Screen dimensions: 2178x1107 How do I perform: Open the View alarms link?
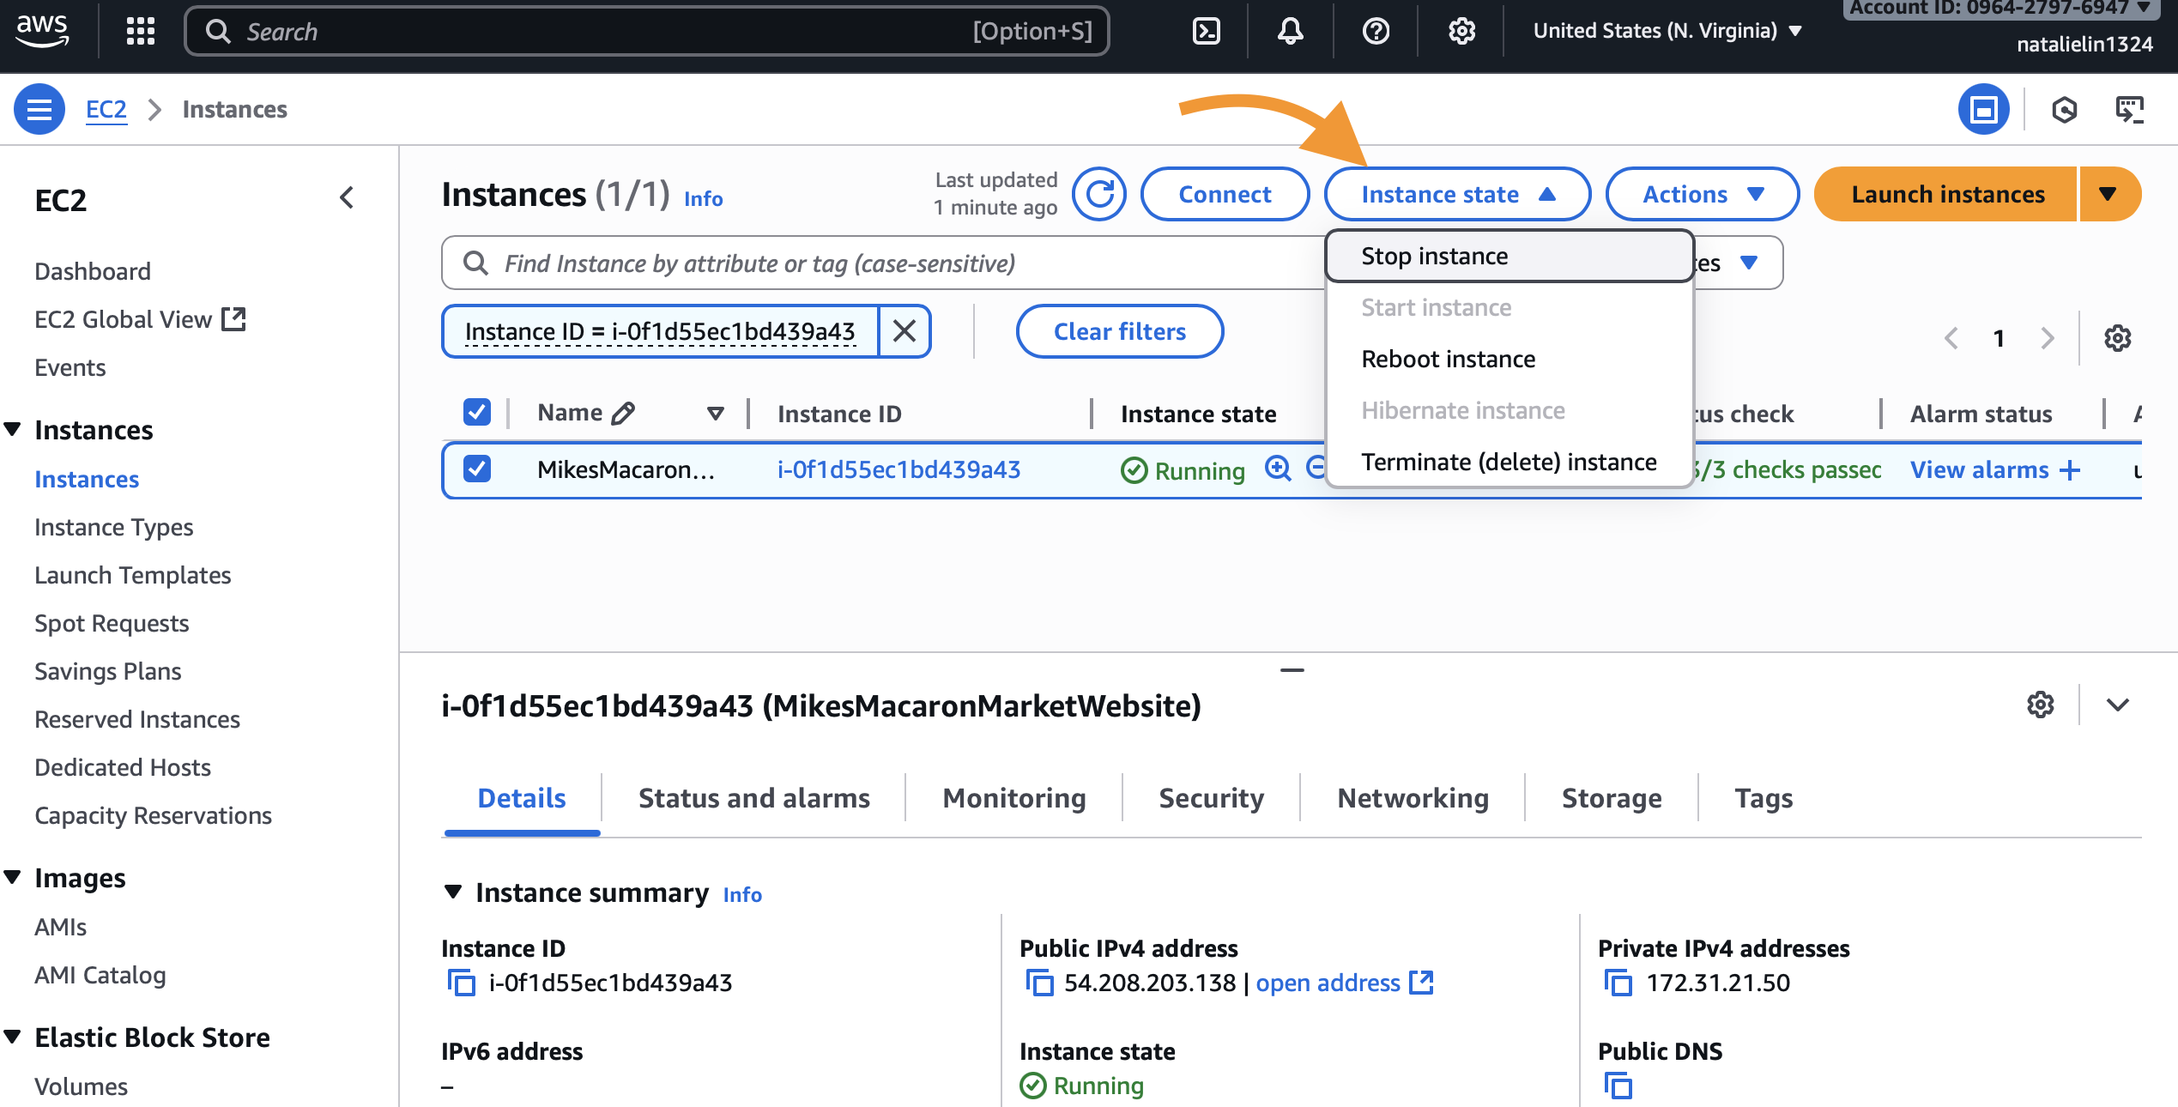pos(1979,469)
